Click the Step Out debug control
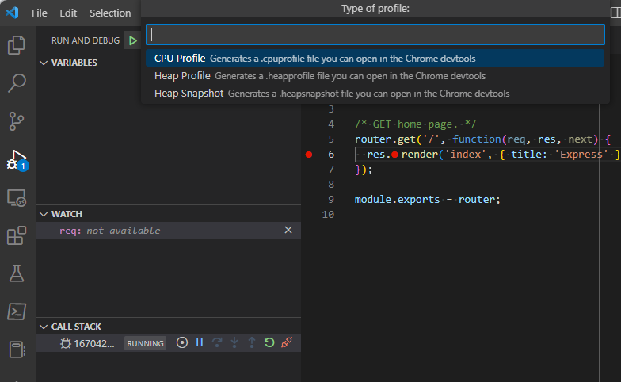Screen dimensions: 621x382 point(252,342)
